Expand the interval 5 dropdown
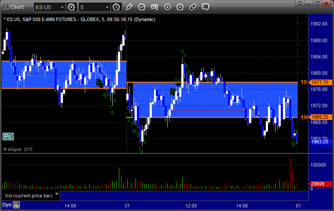 coord(107,7)
